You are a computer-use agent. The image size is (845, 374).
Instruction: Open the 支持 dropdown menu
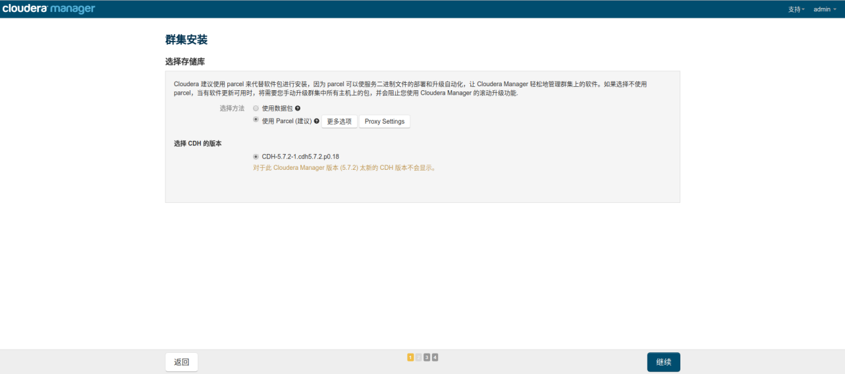[796, 9]
